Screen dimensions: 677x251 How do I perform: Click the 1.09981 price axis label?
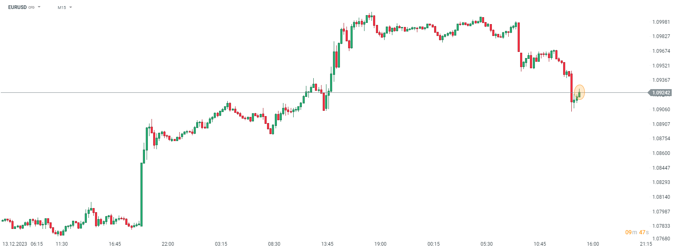661,22
